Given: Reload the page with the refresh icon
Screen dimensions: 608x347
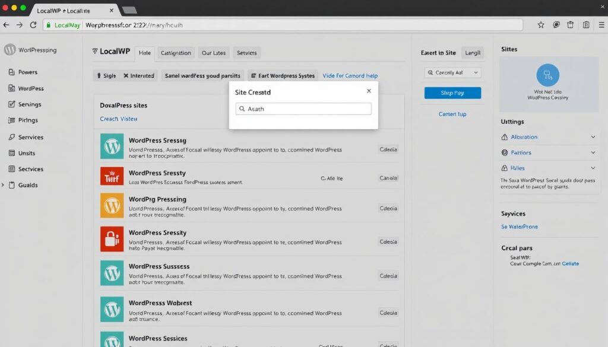Looking at the screenshot, I should (33, 25).
